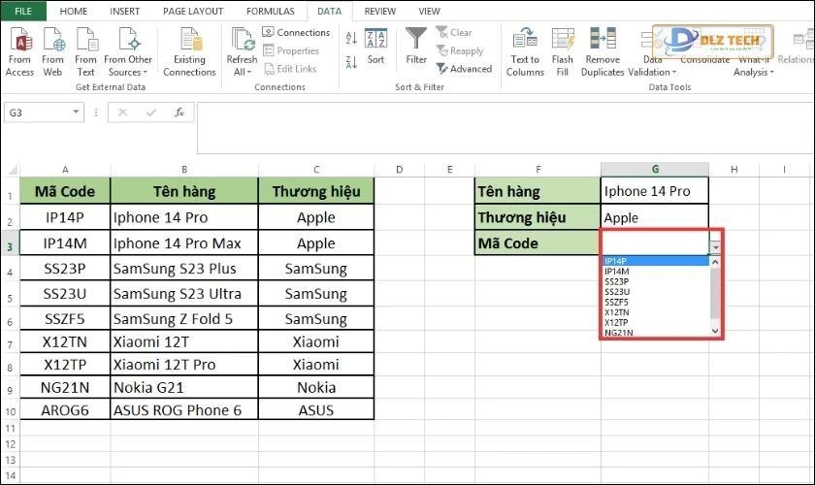Open the Existing Connections icon
The height and width of the screenshot is (485, 815).
coord(189,41)
